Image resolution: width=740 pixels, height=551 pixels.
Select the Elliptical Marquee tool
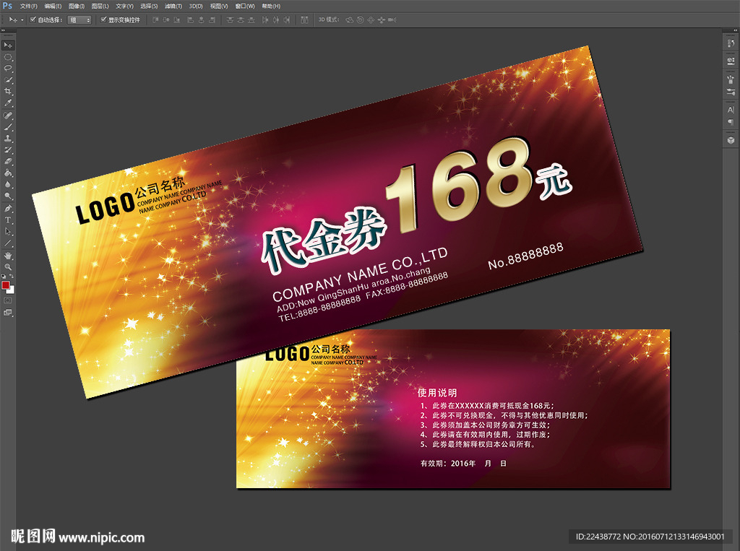pyautogui.click(x=8, y=57)
